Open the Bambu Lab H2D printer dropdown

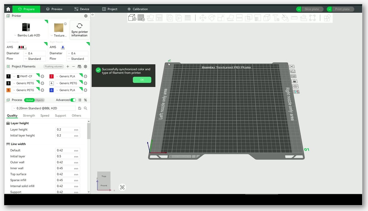click(x=27, y=35)
